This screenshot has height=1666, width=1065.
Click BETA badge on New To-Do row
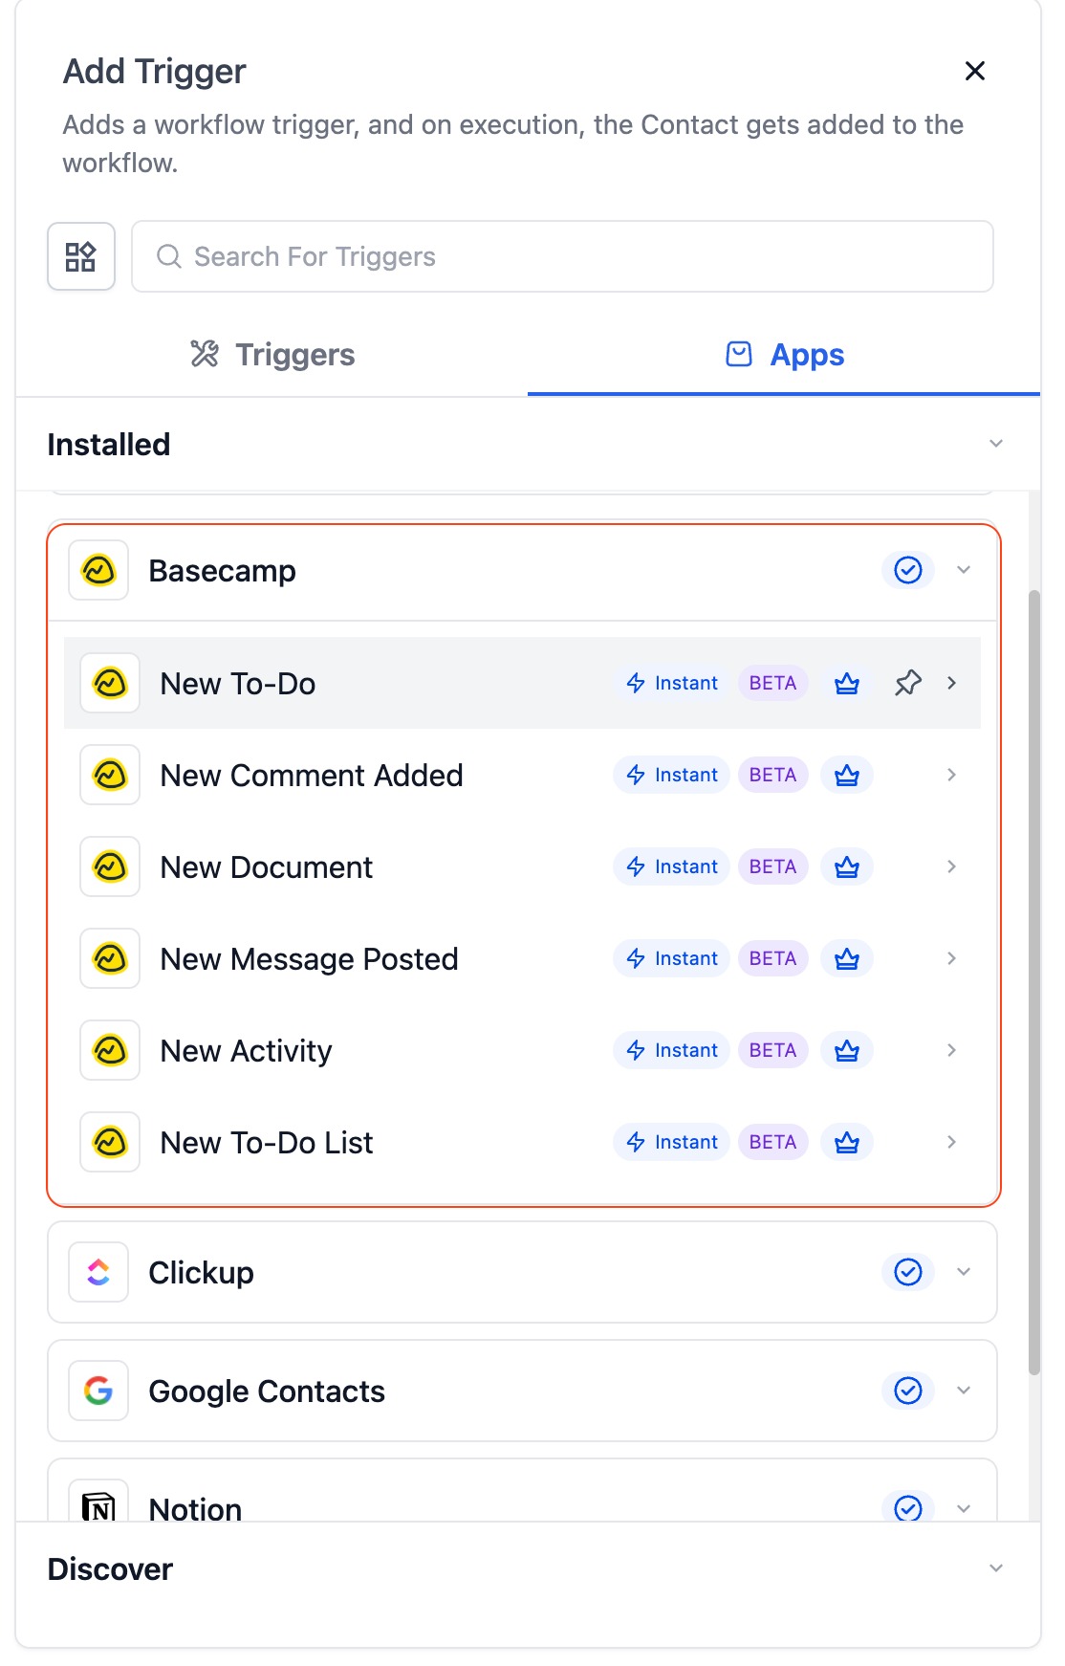772,683
